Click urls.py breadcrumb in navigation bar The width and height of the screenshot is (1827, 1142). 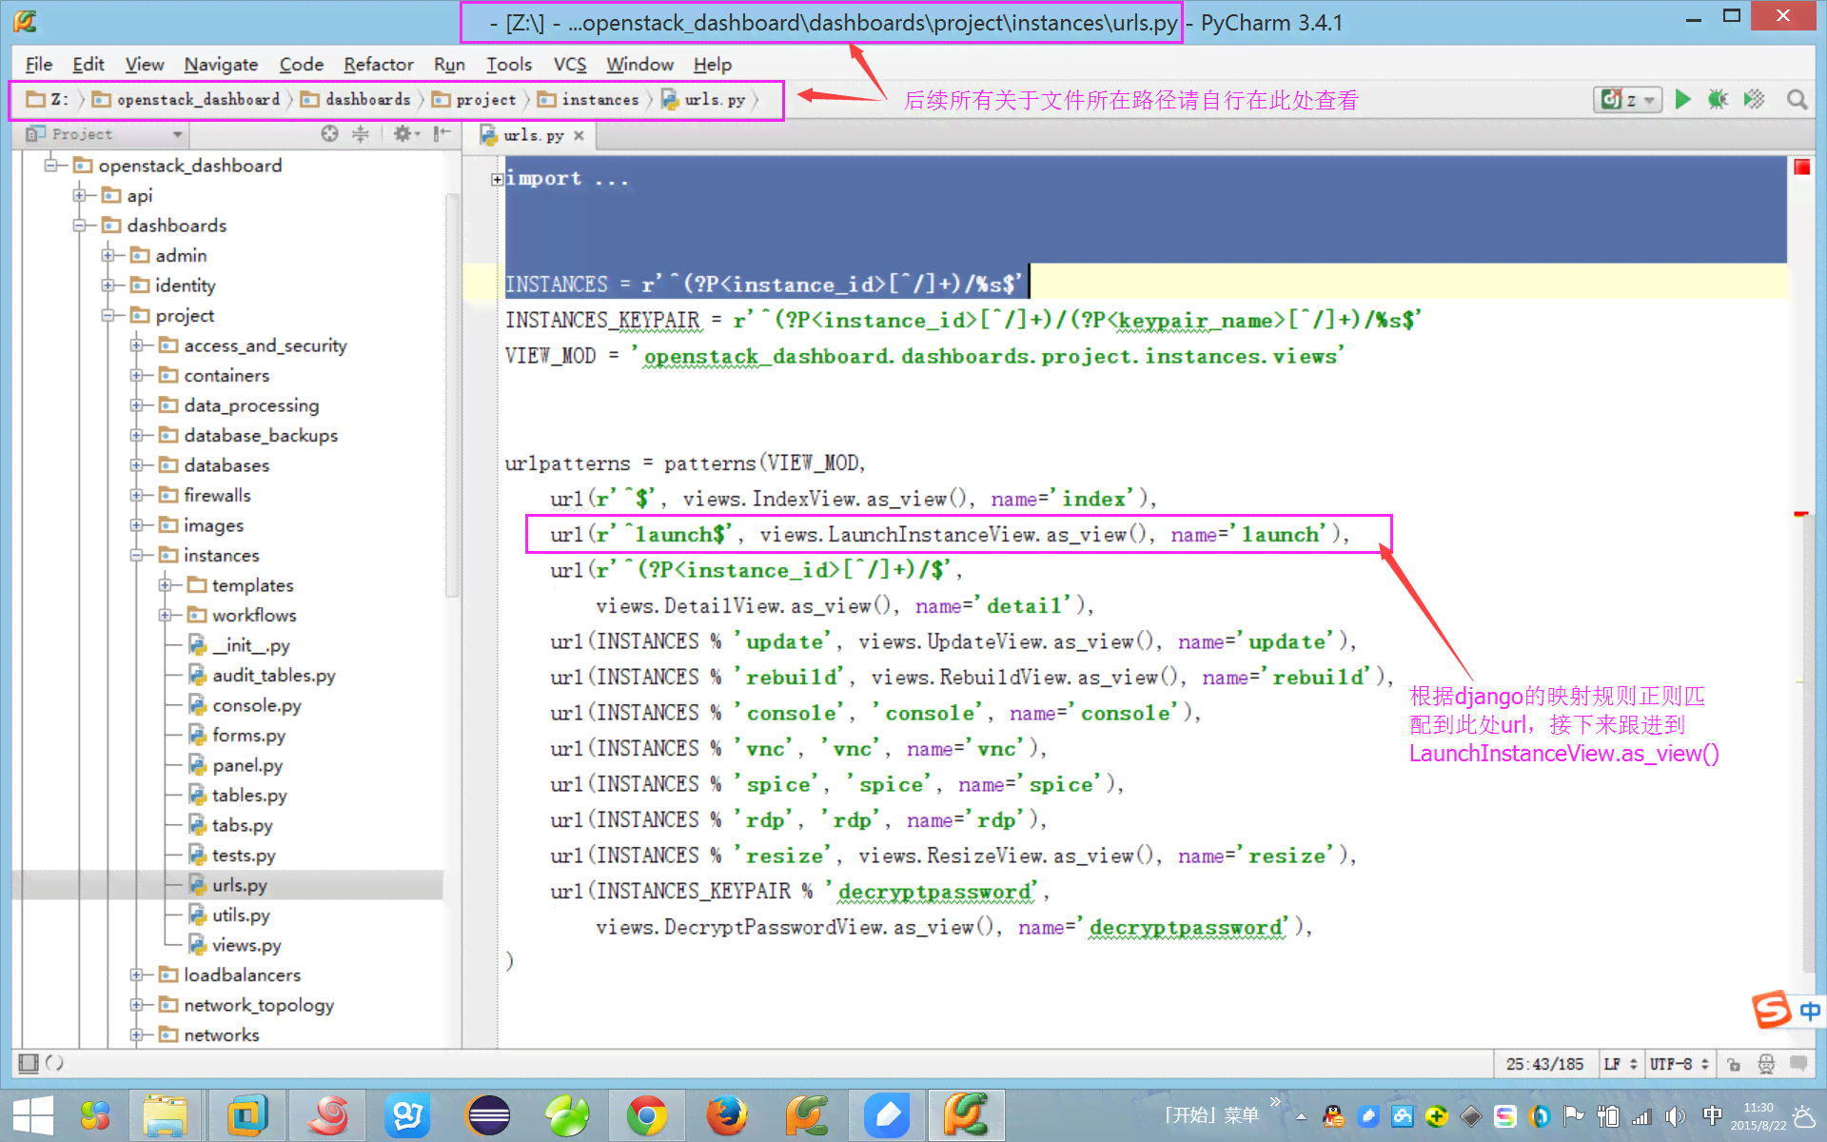point(703,100)
